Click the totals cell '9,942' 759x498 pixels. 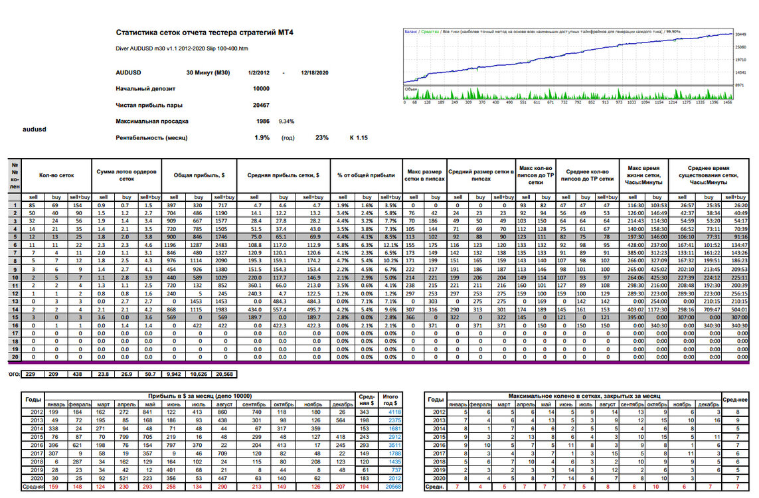[174, 374]
